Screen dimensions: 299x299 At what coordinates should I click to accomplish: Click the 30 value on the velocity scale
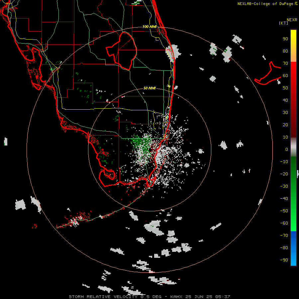pos(285,113)
